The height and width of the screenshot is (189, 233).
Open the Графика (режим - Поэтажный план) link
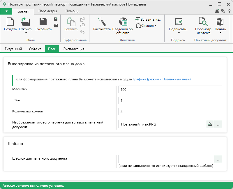click(162, 79)
